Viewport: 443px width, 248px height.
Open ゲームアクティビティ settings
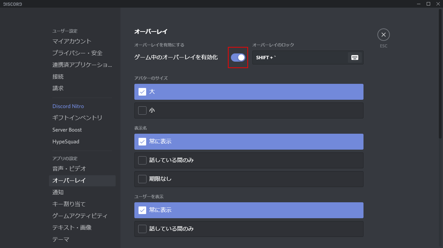(x=80, y=216)
